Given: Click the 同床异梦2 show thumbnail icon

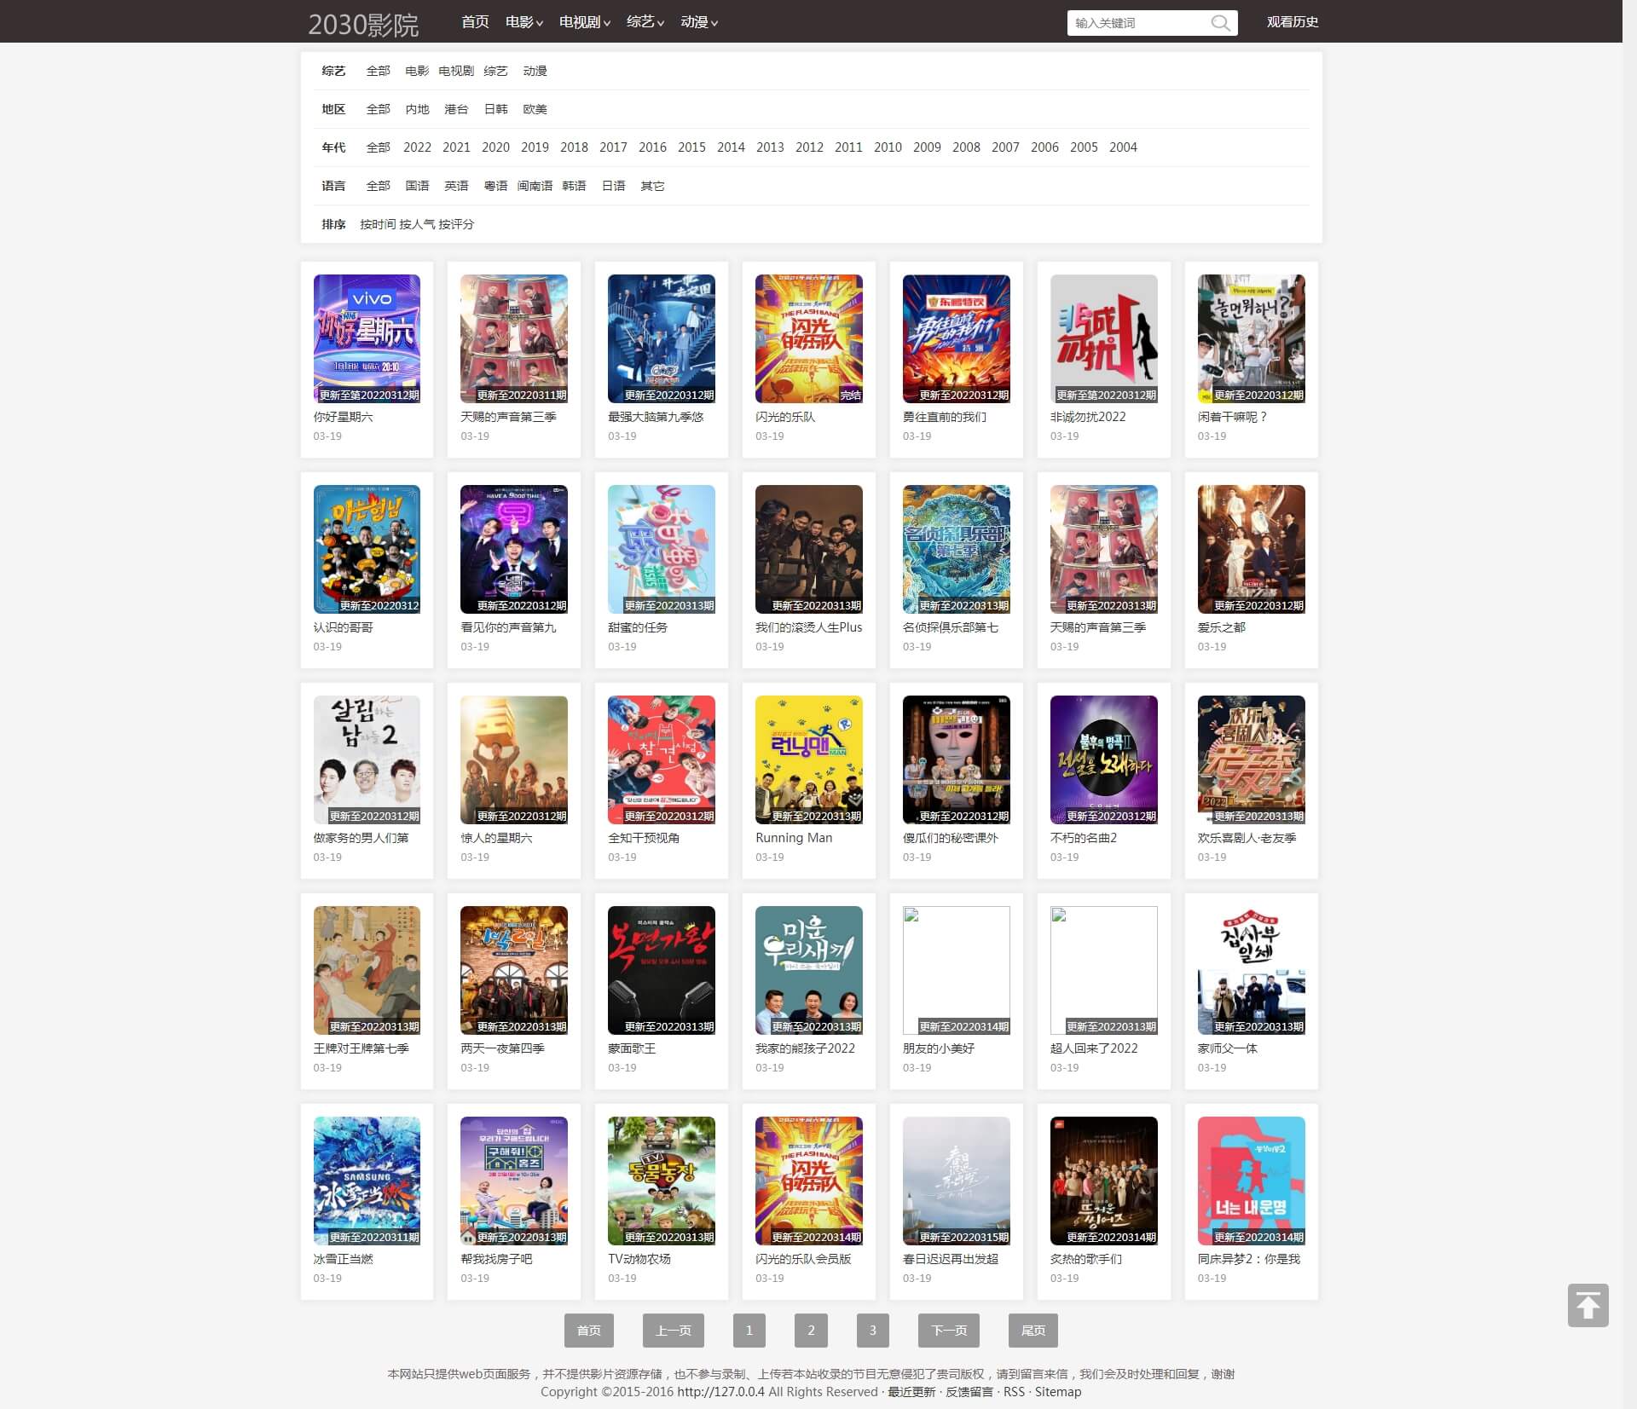Looking at the screenshot, I should click(x=1250, y=1181).
